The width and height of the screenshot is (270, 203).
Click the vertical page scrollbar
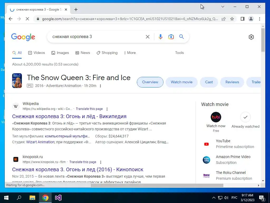[263, 40]
